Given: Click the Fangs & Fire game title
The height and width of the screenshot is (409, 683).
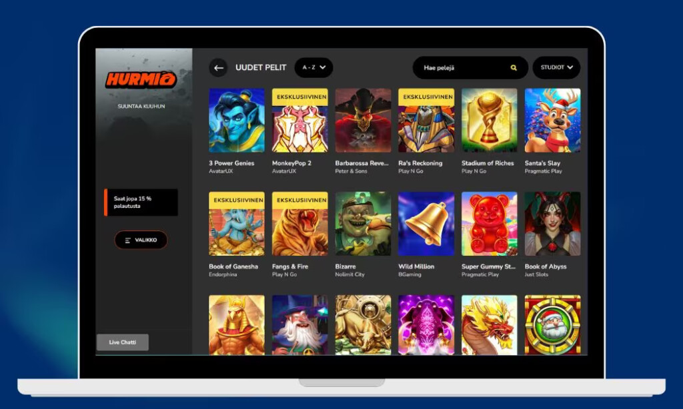Looking at the screenshot, I should pyautogui.click(x=290, y=266).
